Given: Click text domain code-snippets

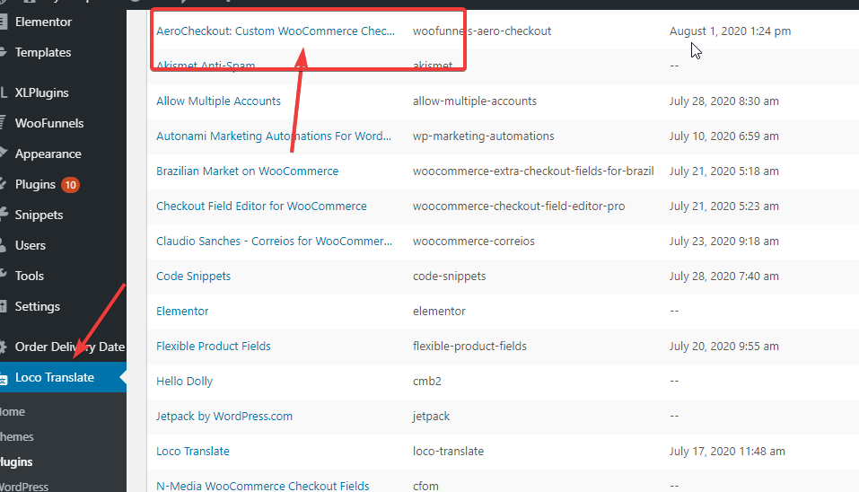Looking at the screenshot, I should 449,277.
